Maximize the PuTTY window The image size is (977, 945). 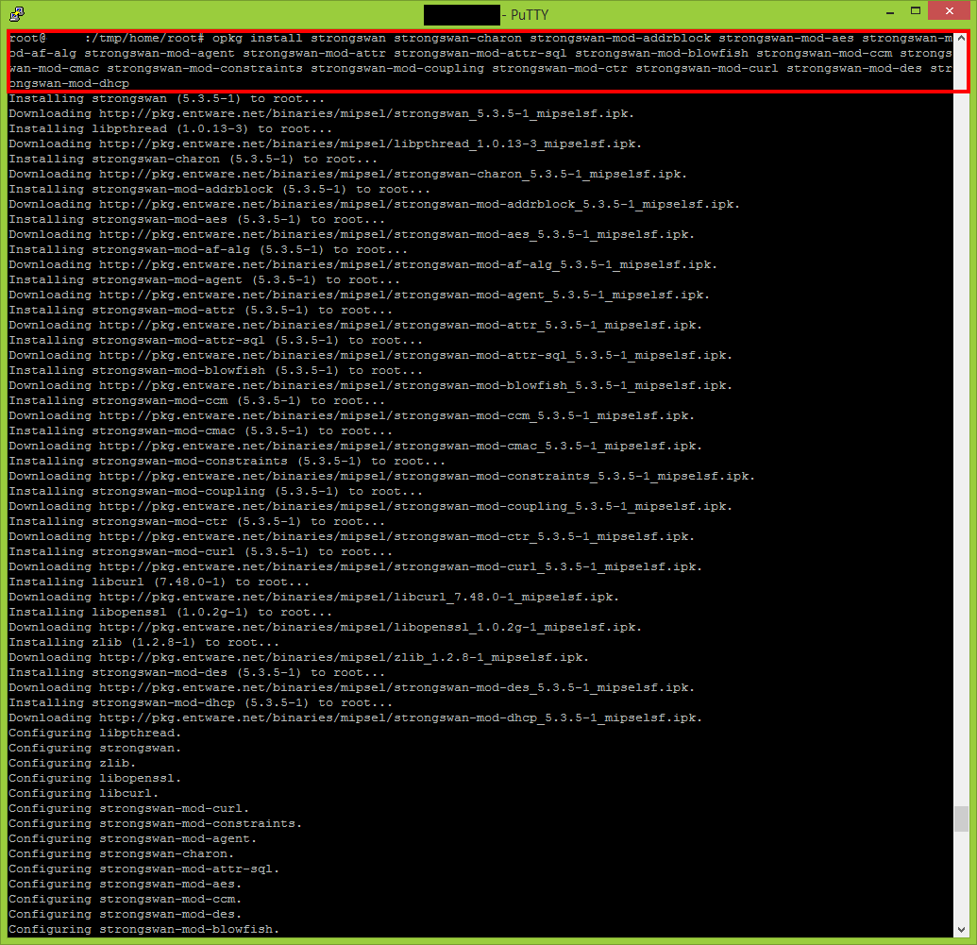(916, 11)
